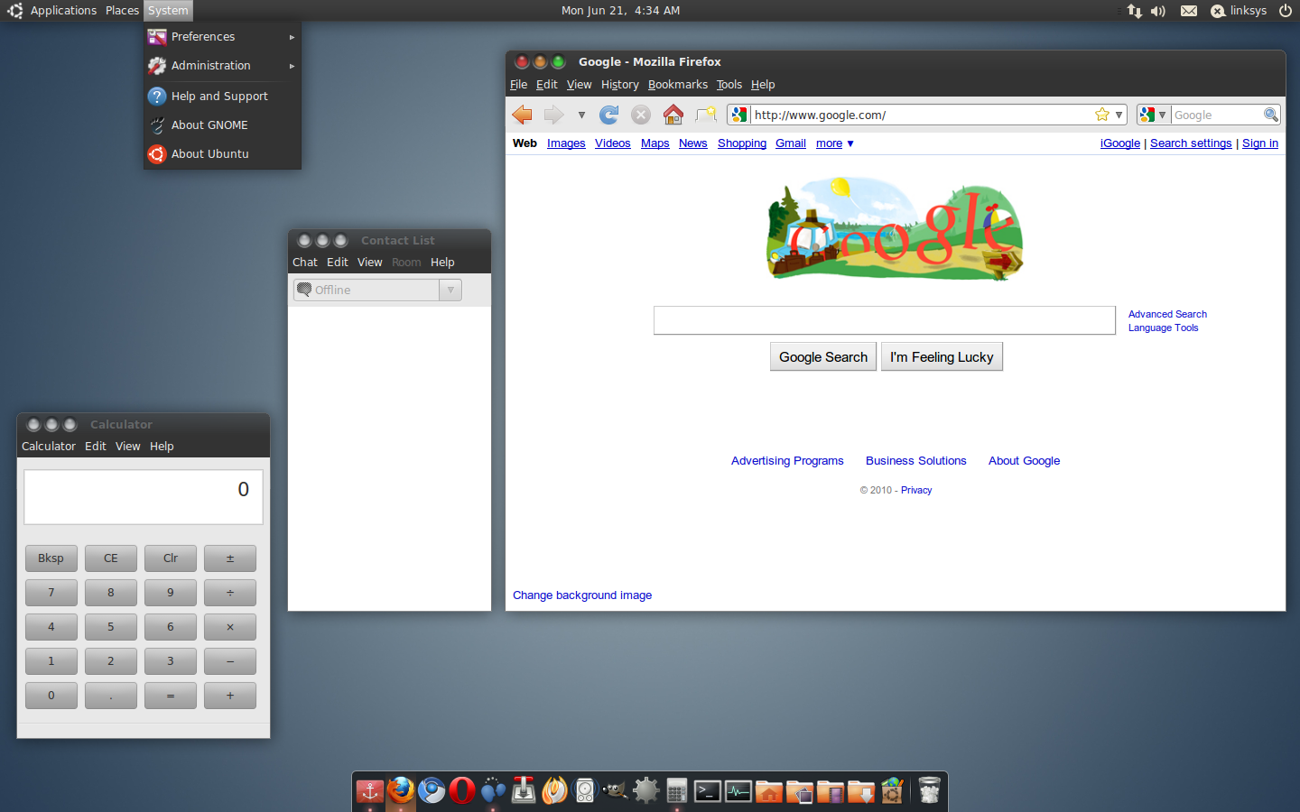Viewport: 1300px width, 812px height.
Task: Launch Opera from the dock
Action: pos(462,791)
